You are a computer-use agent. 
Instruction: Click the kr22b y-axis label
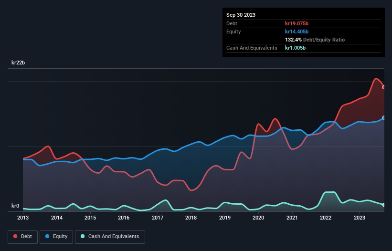click(18, 63)
